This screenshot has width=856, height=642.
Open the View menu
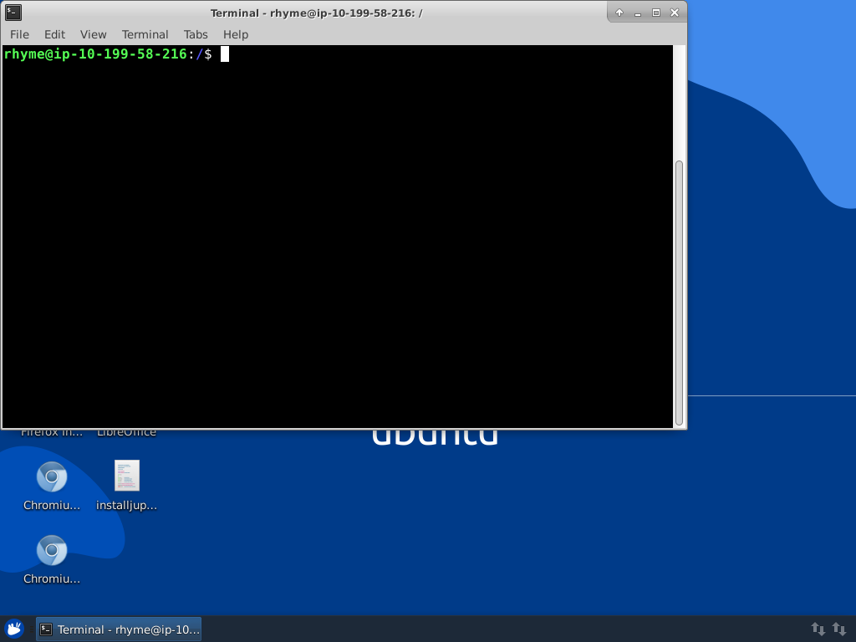click(x=94, y=34)
